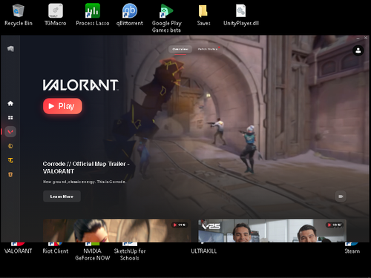This screenshot has width=371, height=278.
Task: Play the left news card video badge
Action: [180, 225]
